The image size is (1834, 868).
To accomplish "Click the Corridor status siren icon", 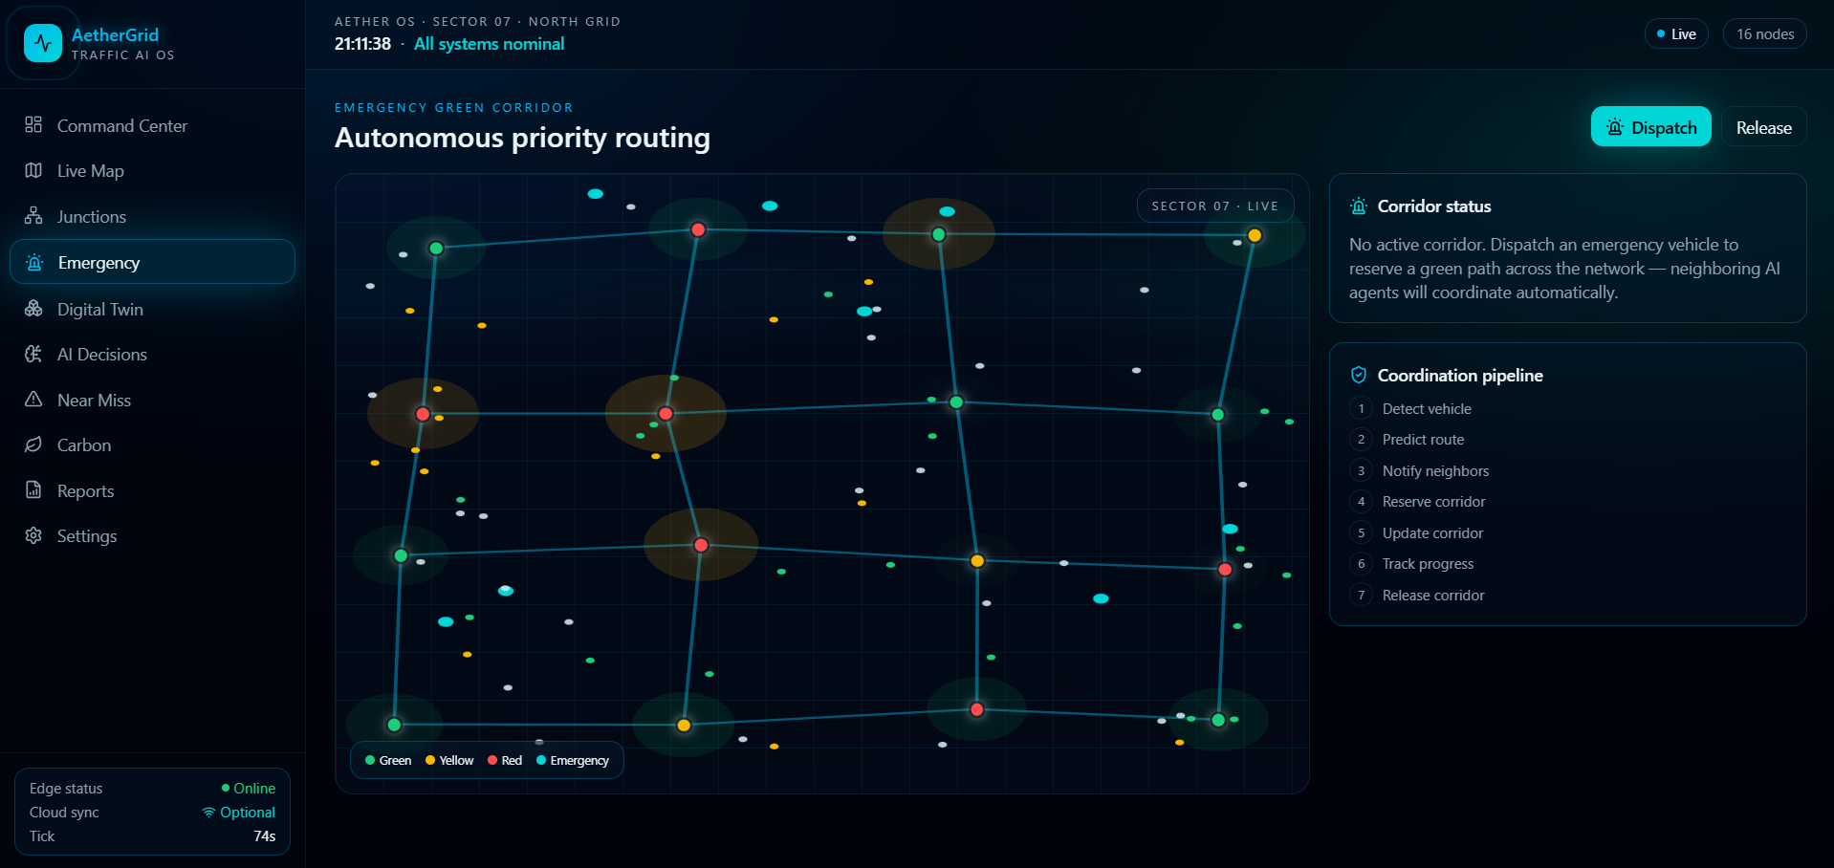I will point(1359,206).
